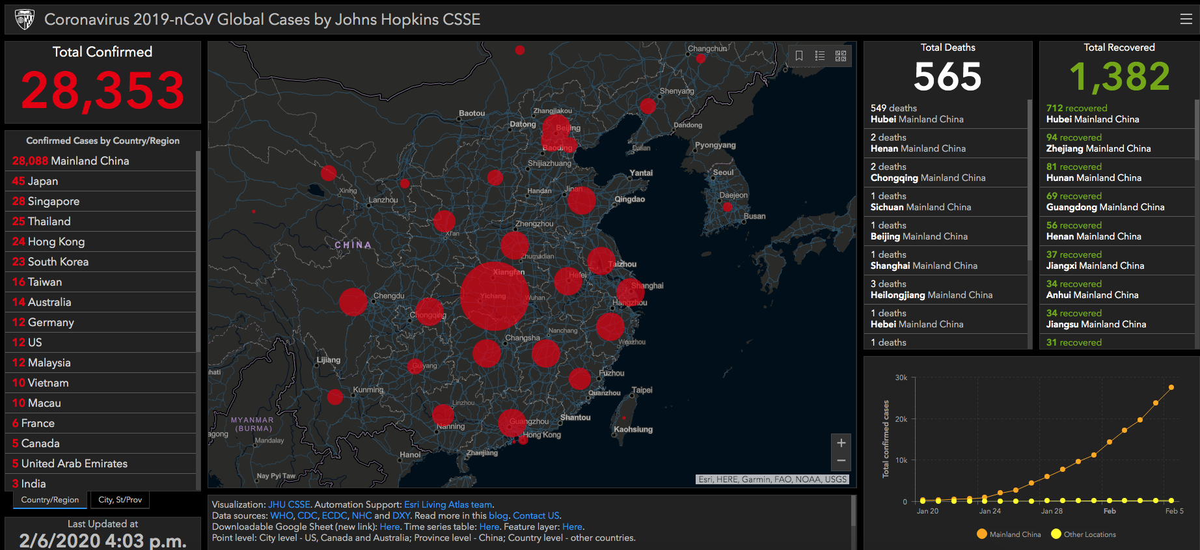The image size is (1200, 550).
Task: Toggle Mainland China series in chart legend
Action: 1009,534
